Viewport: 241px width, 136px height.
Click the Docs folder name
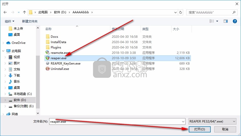pyautogui.click(x=55, y=37)
